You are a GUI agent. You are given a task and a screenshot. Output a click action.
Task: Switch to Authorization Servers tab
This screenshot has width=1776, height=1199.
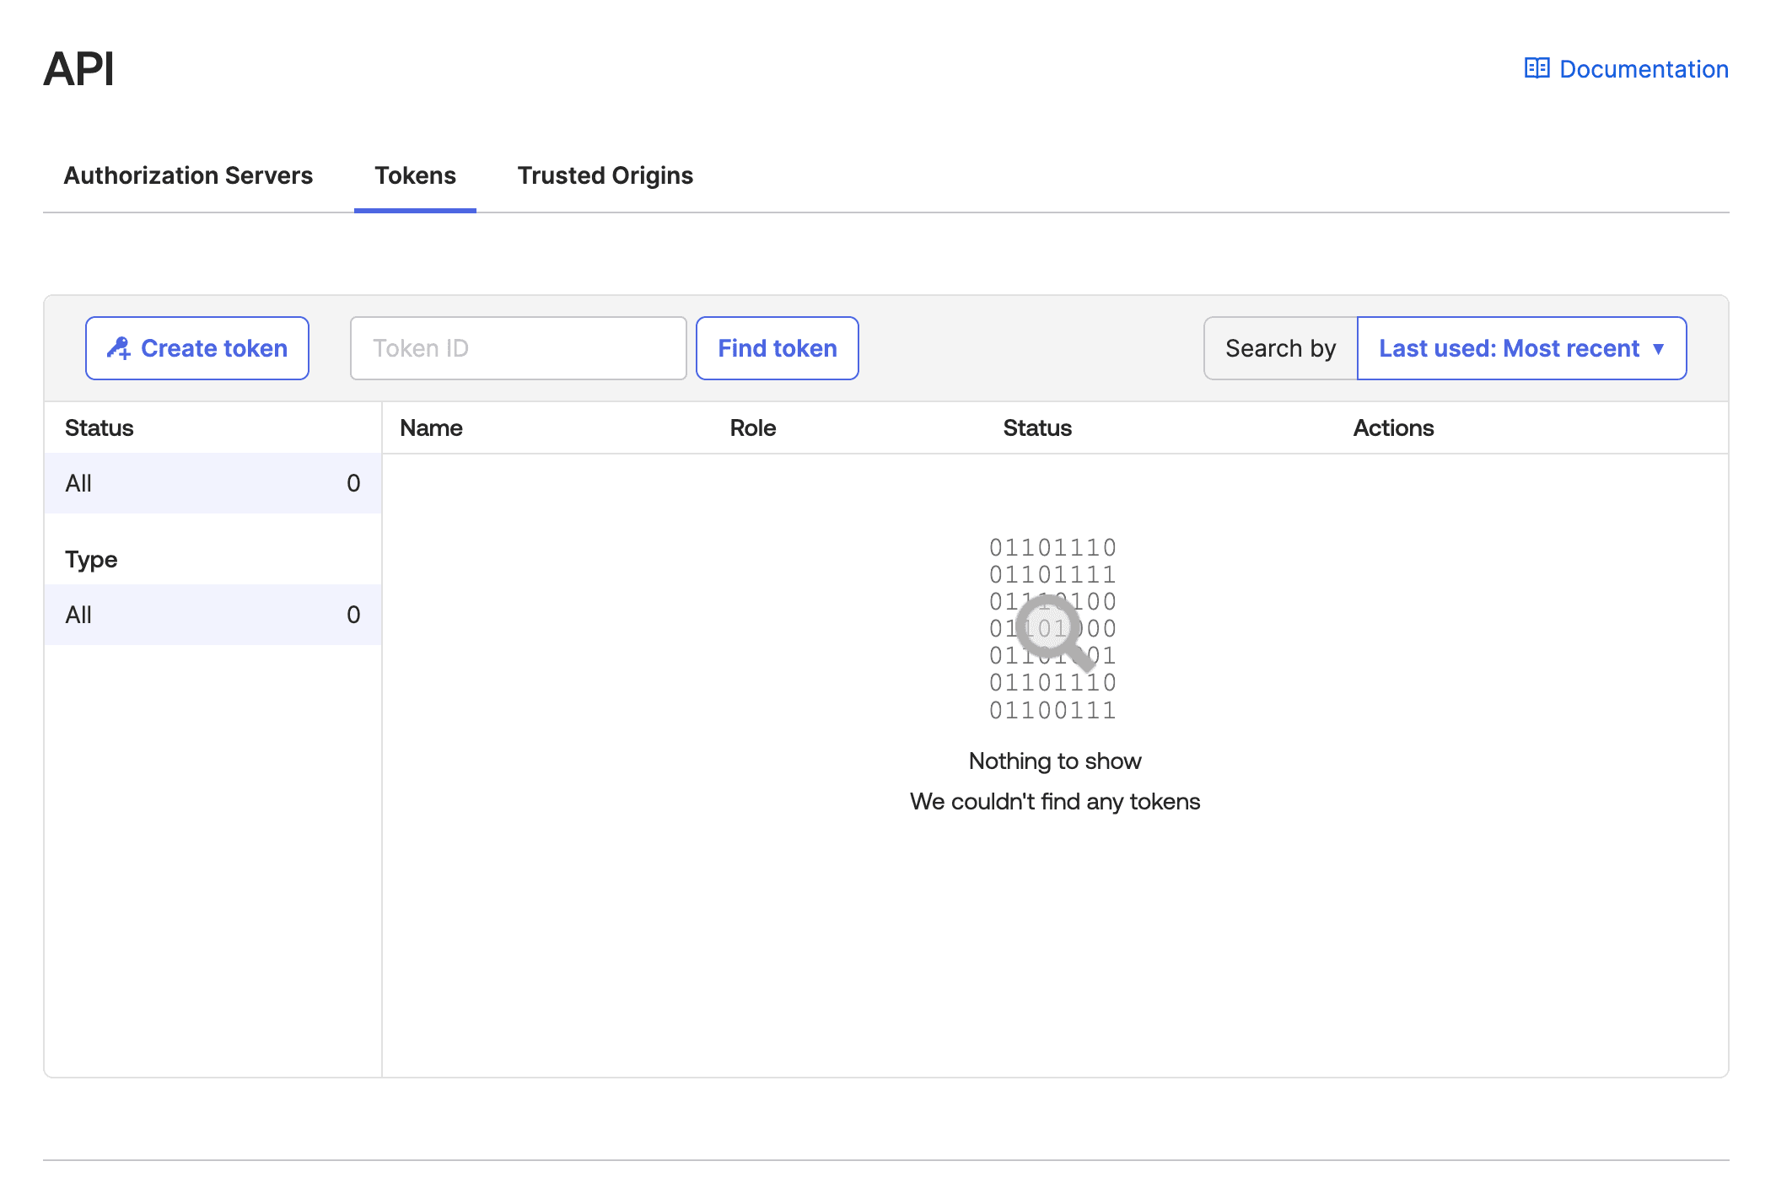pos(187,175)
